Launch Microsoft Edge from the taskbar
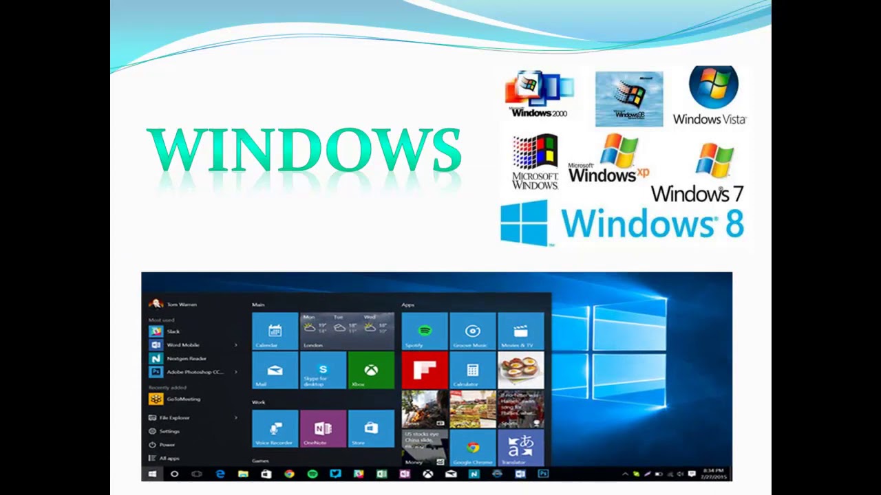This screenshot has height=495, width=881. click(220, 474)
